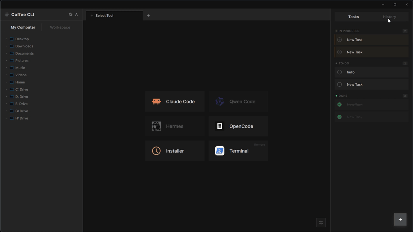Click the coffee cup logo icon
Image resolution: width=413 pixels, height=232 pixels.
[7, 15]
